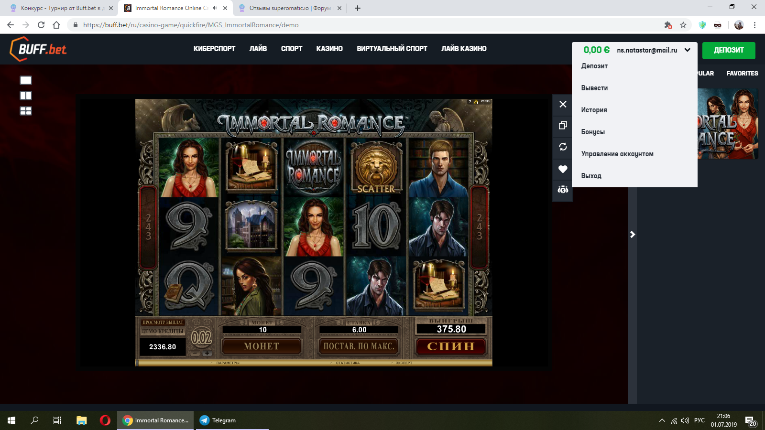Image resolution: width=765 pixels, height=430 pixels.
Task: Switch keyboard language РУС indicator
Action: [x=699, y=420]
